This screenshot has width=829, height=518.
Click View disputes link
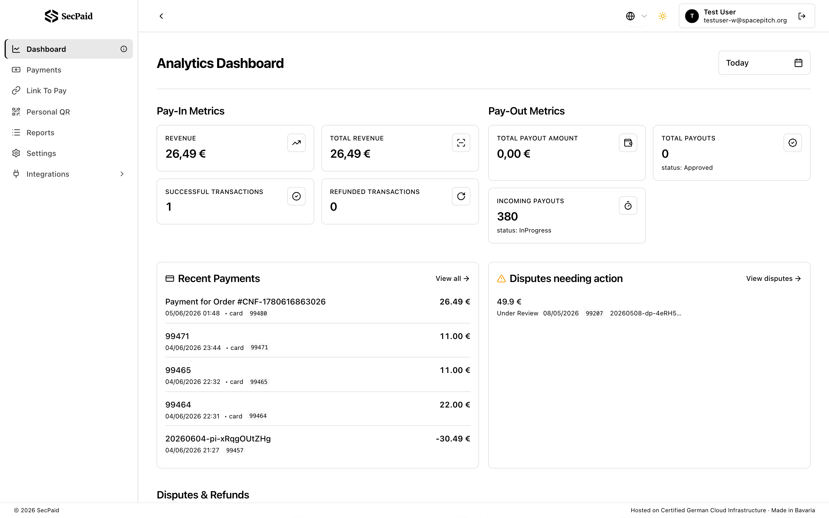point(774,279)
